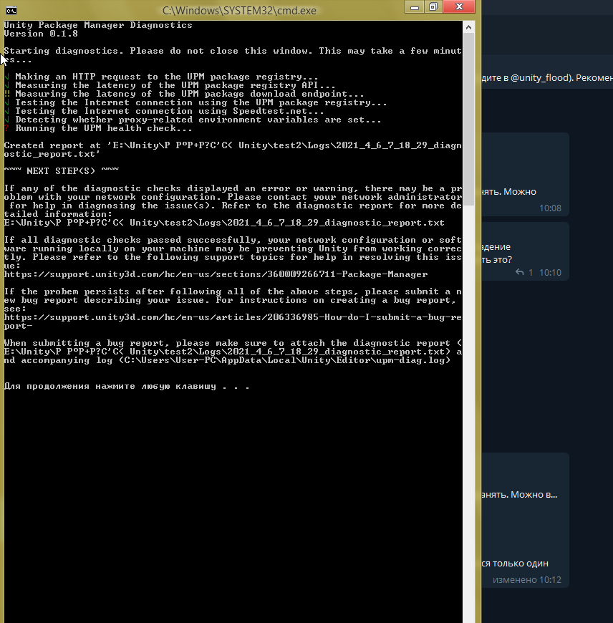
Task: Click the 'Created report at' line
Action: coord(233,150)
